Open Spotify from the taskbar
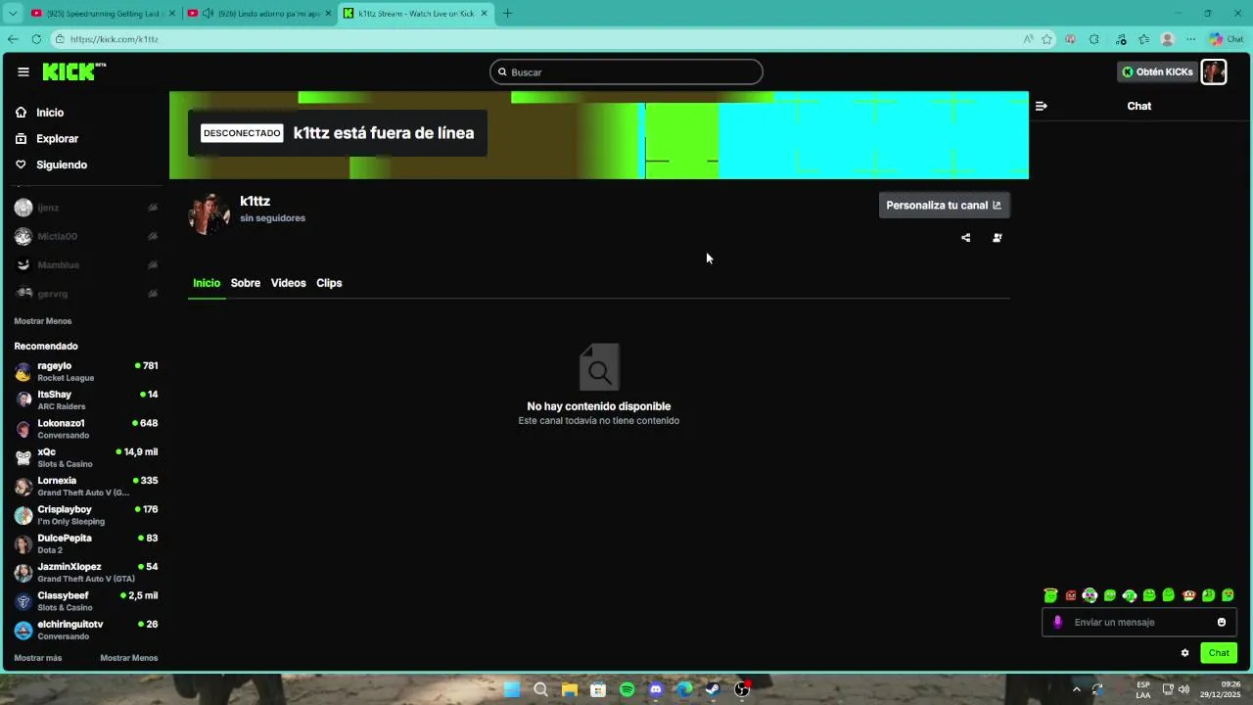This screenshot has height=705, width=1253. (626, 689)
